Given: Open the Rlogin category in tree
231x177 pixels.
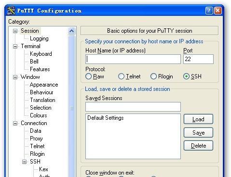Looking at the screenshot, I should coord(37,154).
